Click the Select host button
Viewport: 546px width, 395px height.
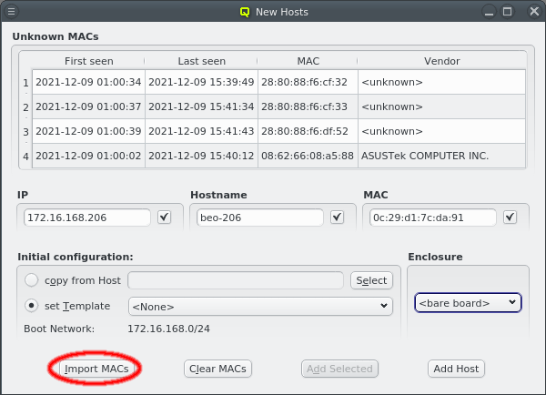(371, 280)
